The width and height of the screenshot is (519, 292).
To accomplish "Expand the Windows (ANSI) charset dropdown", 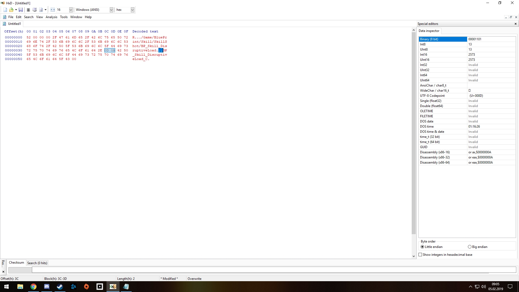I will (x=111, y=10).
